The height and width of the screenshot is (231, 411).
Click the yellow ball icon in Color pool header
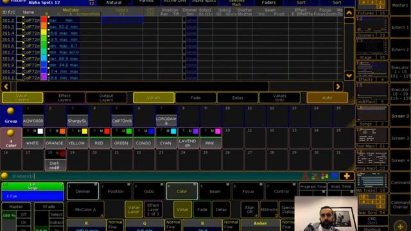click(x=10, y=133)
